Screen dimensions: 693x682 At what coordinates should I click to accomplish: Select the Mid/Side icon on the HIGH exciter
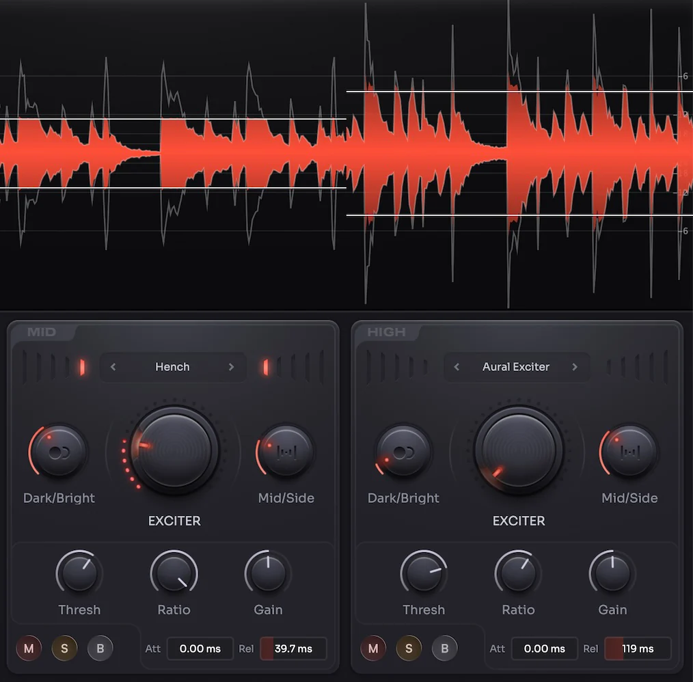[x=629, y=451]
